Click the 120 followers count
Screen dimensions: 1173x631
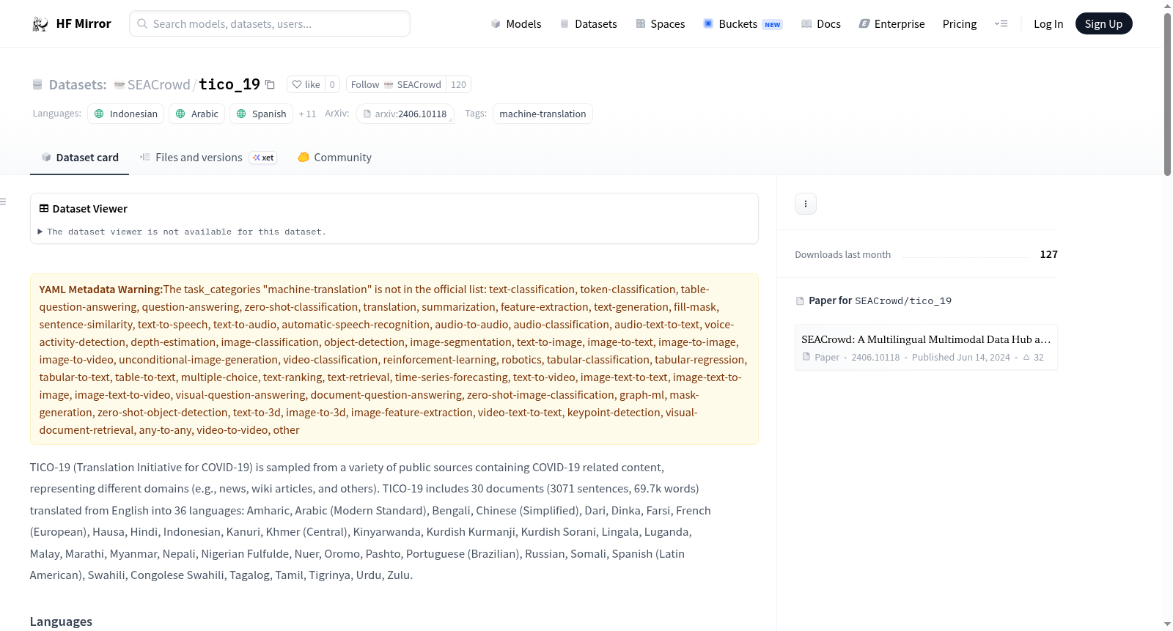click(x=458, y=84)
